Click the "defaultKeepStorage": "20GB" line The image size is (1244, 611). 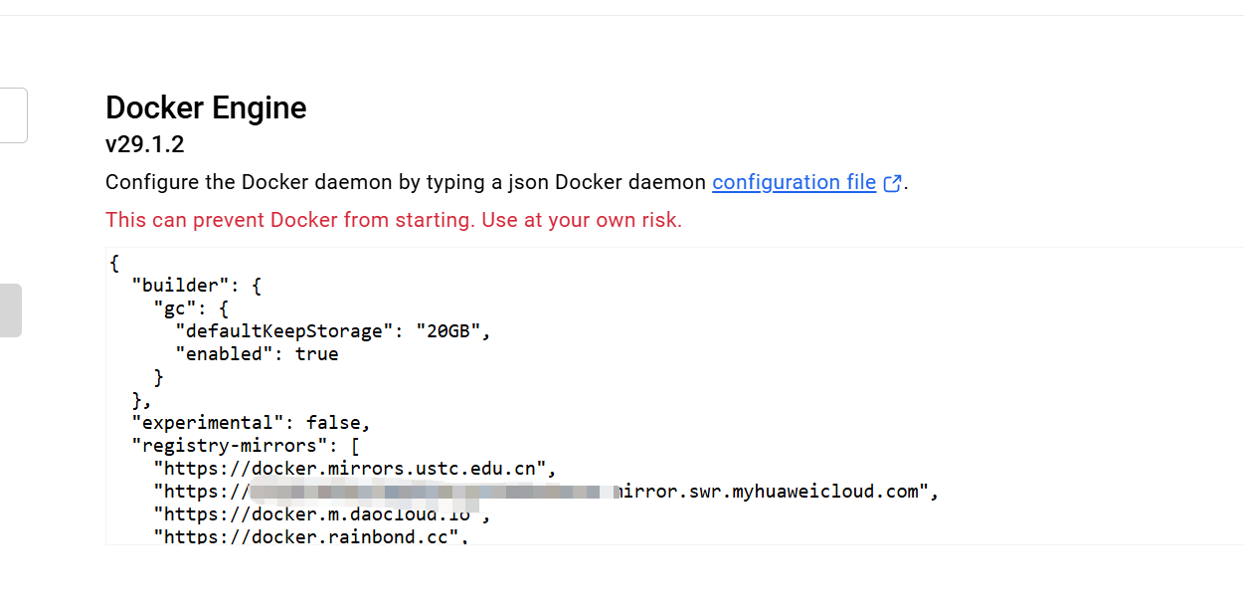click(x=333, y=331)
